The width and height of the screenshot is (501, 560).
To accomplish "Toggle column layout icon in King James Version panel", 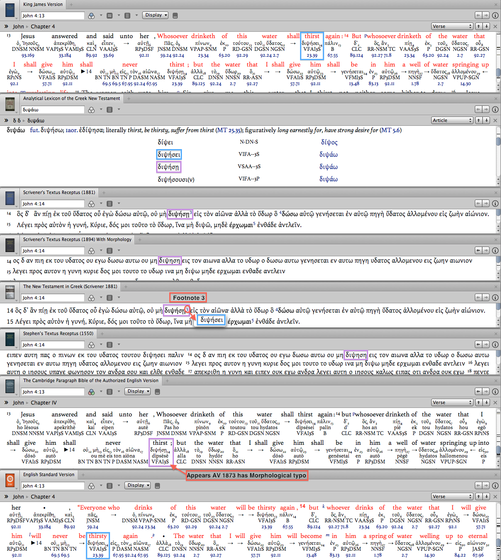I will 127,16.
